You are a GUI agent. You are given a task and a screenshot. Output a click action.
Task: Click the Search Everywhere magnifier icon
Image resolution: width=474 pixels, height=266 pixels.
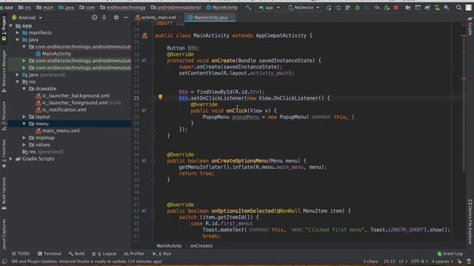click(459, 7)
